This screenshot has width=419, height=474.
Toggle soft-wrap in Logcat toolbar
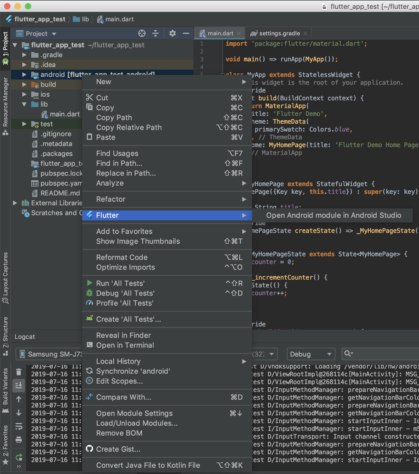[19, 426]
